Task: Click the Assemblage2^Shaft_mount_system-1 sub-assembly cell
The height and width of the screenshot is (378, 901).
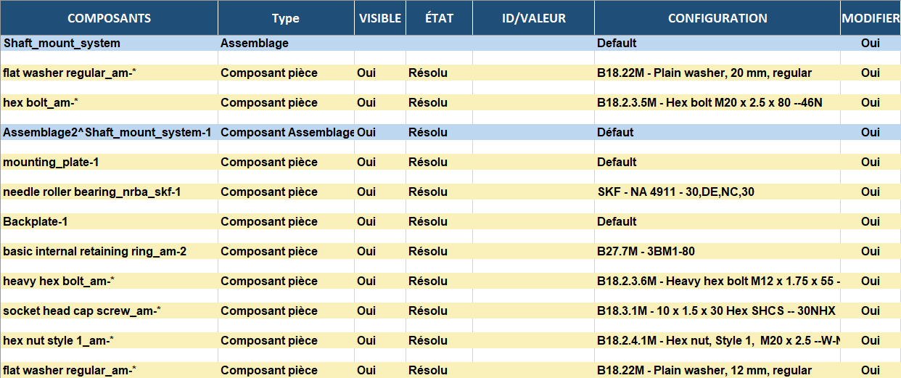Action: point(107,133)
